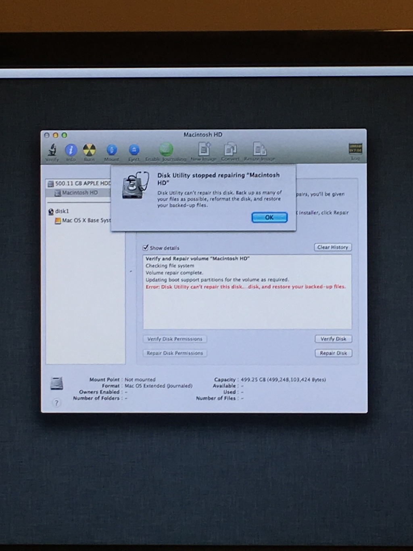Create a New Image from toolbar

(x=204, y=149)
